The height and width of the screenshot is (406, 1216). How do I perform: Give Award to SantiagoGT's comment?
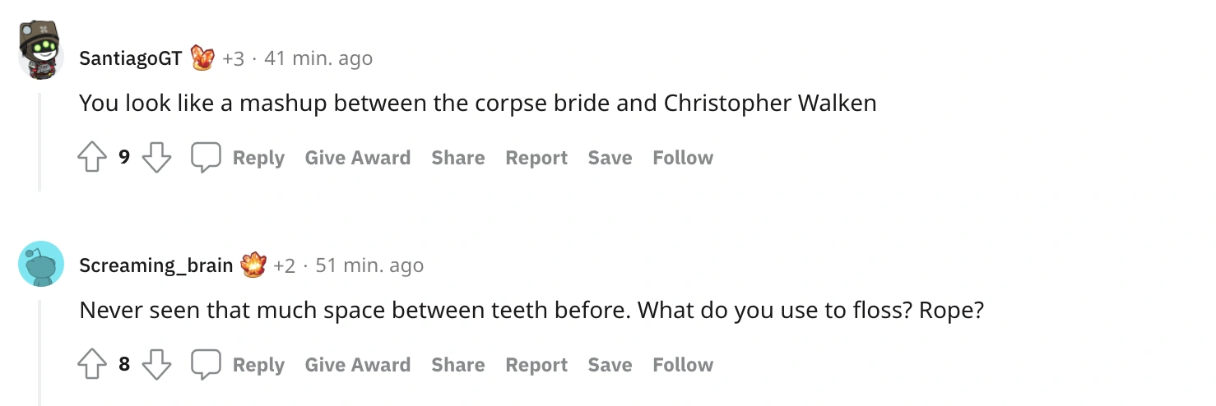(357, 158)
